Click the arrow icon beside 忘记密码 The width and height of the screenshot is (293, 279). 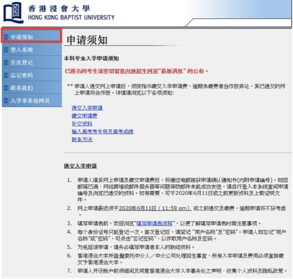click(6, 75)
